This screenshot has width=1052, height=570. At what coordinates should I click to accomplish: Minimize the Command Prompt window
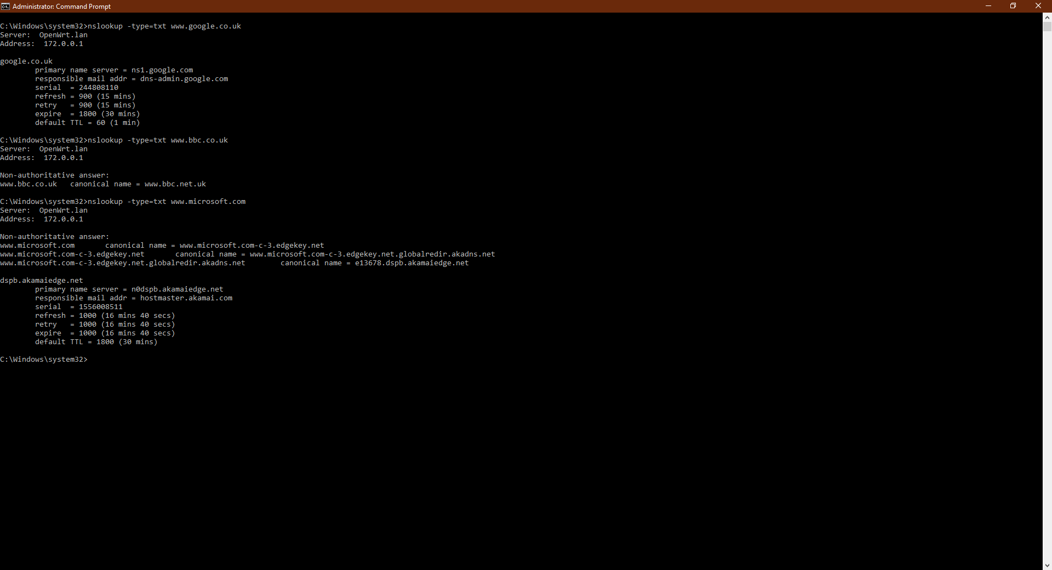point(988,6)
